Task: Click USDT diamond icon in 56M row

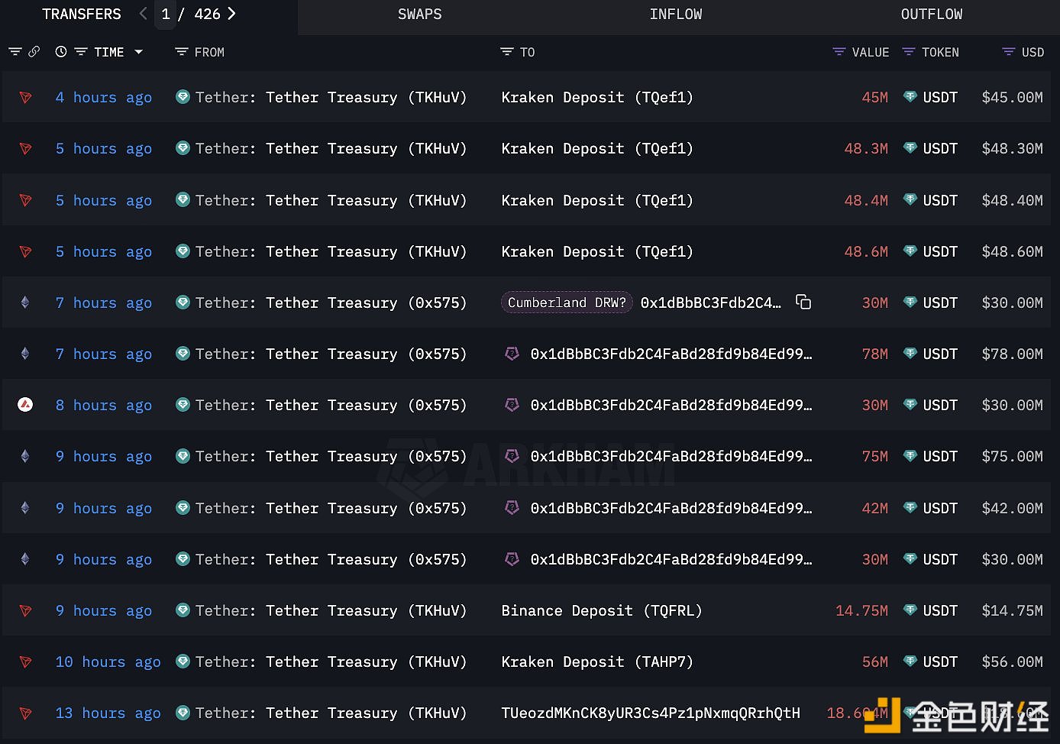Action: tap(910, 661)
